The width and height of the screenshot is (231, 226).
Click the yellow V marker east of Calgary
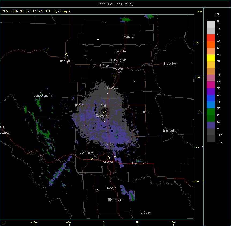[x=115, y=156]
